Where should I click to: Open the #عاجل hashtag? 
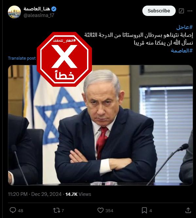[x=185, y=27]
